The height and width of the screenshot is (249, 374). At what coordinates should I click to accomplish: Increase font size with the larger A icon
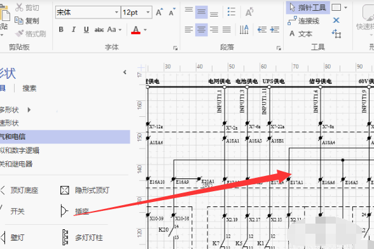[159, 12]
